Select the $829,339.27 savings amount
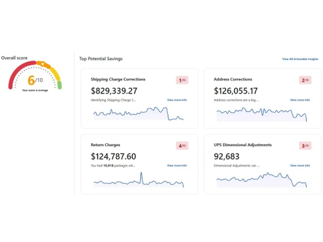Screen dimensions: 323x242 click(114, 91)
